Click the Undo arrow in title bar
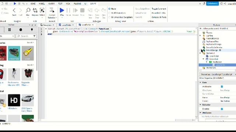The width and height of the screenshot is (236, 132). [x=24, y=3]
